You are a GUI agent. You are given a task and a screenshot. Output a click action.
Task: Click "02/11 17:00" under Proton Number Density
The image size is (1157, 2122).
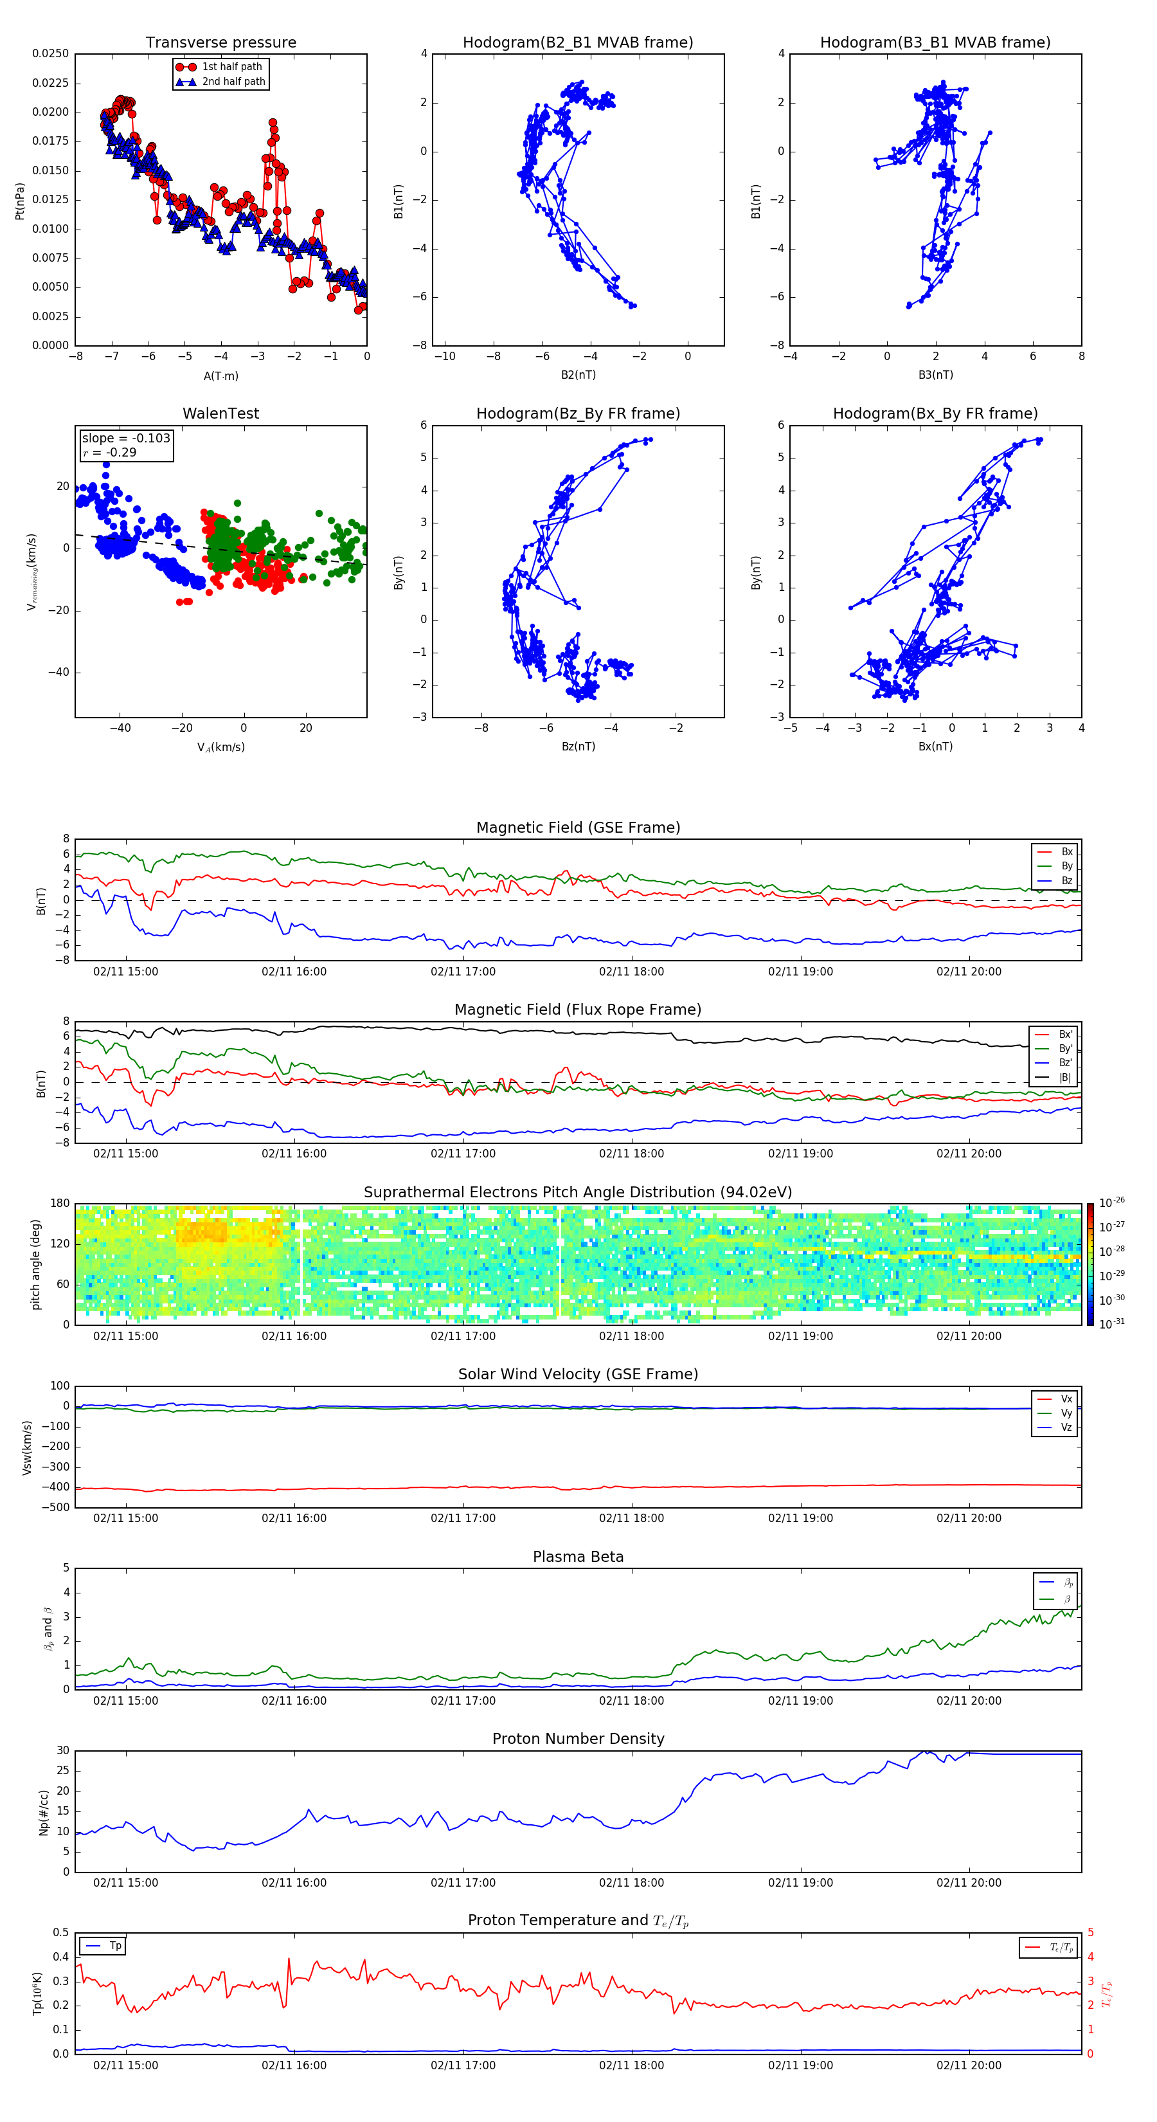(463, 1882)
